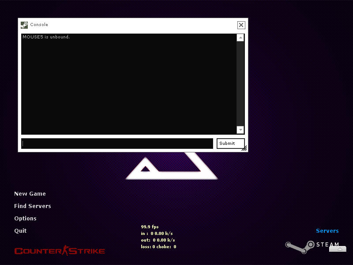The image size is (353, 265).
Task: Click the 'loss: 0 choke: 0' net graph line
Action: (158, 247)
